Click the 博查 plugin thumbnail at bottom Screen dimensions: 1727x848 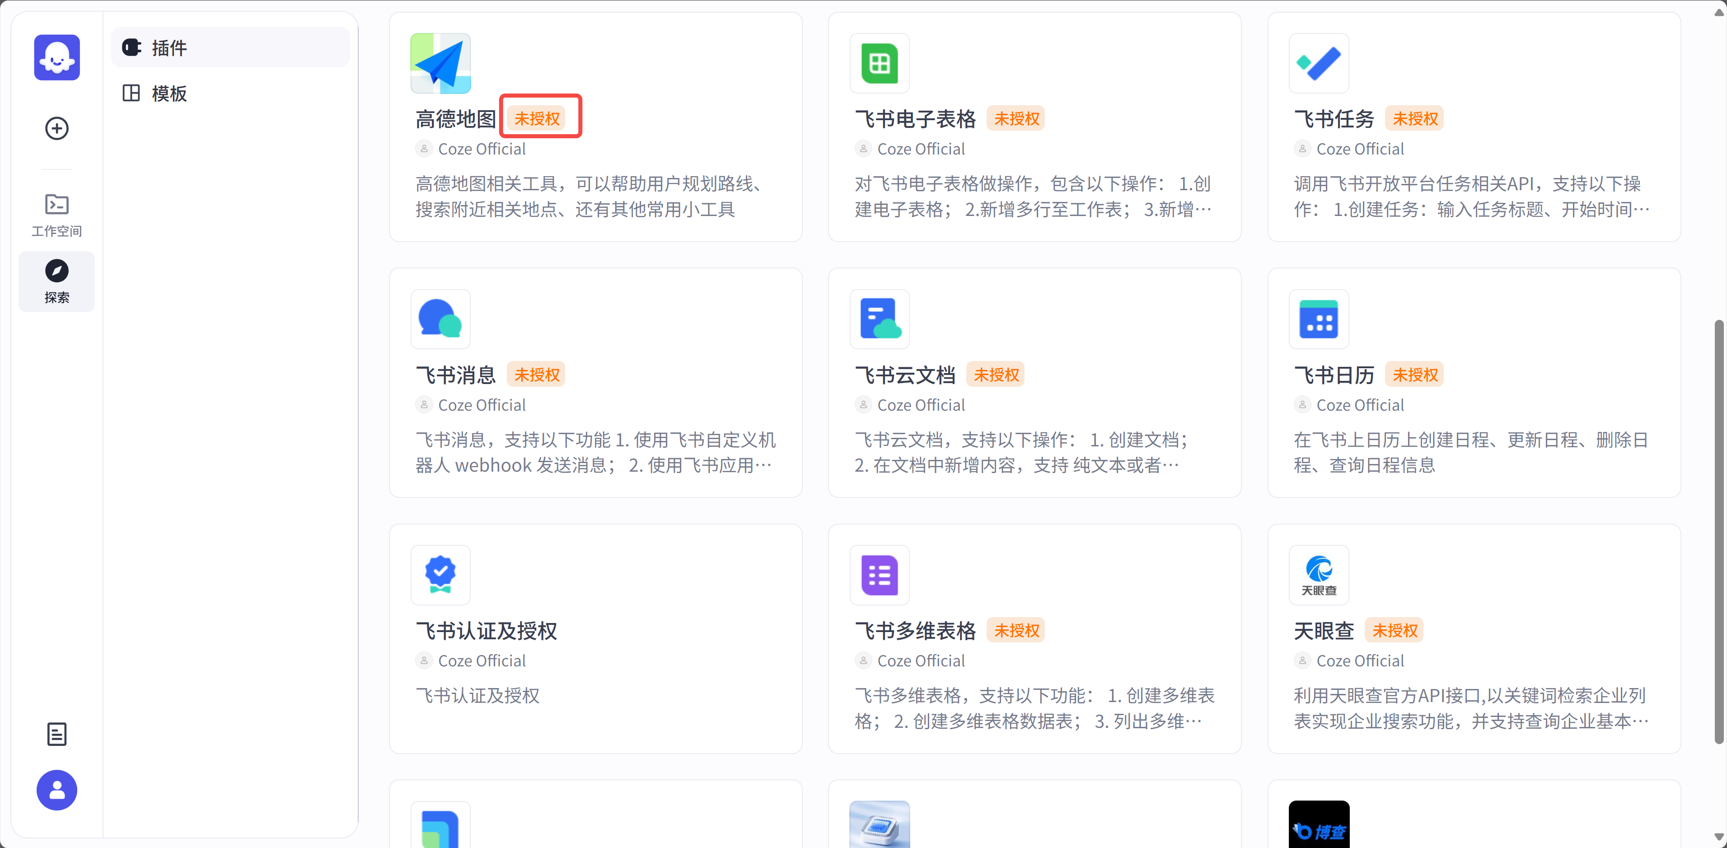(x=1319, y=826)
